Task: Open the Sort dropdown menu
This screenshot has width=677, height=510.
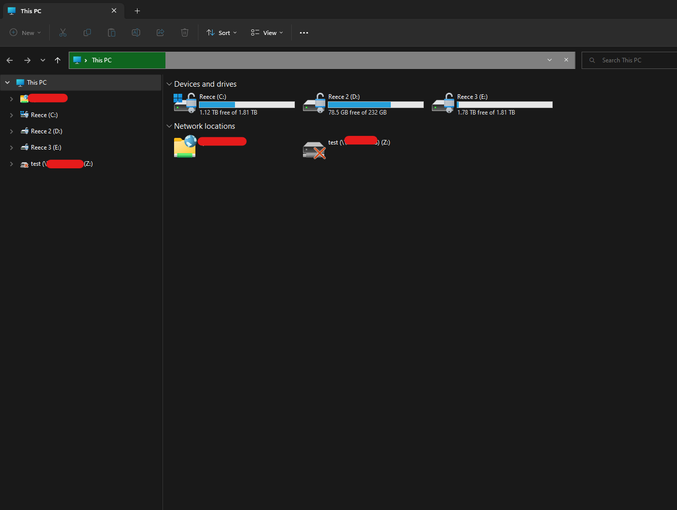Action: tap(222, 32)
